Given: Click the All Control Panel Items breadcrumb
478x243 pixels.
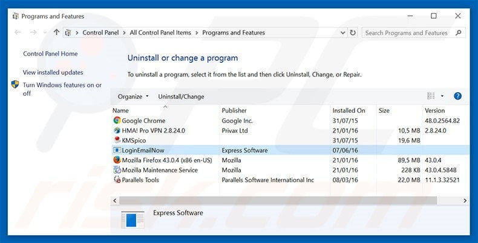Looking at the screenshot, I should (x=160, y=33).
